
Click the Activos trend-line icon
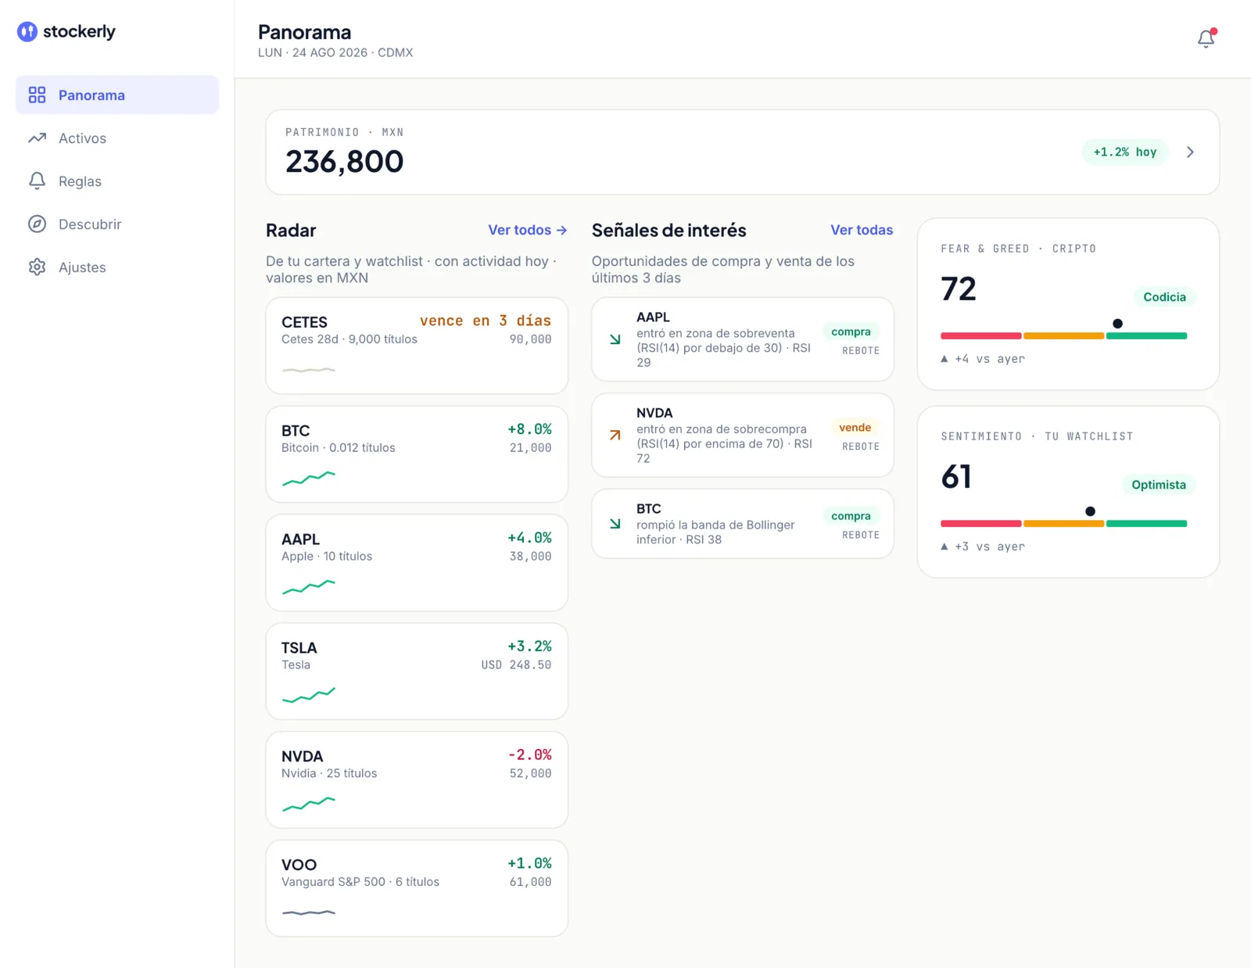click(x=37, y=138)
